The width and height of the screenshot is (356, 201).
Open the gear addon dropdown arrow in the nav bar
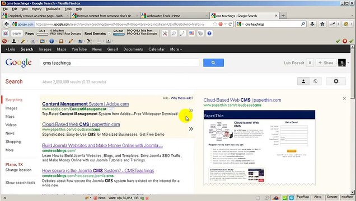tap(352, 24)
